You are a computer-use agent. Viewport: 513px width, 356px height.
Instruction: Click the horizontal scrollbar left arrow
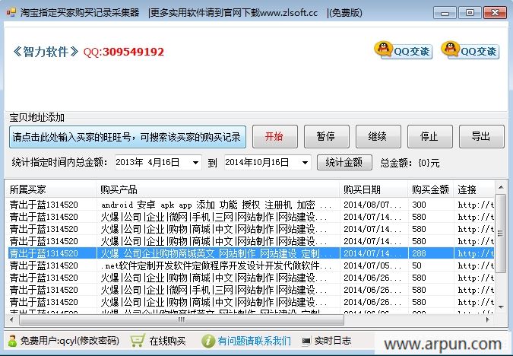(x=11, y=319)
